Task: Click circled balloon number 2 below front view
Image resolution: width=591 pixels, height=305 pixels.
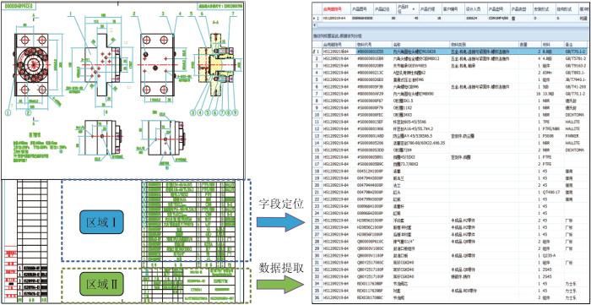Action: [x=28, y=112]
